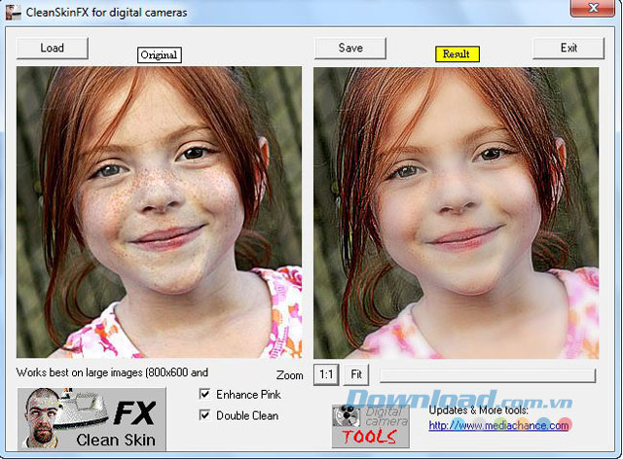Viewport: 623px width, 459px height.
Task: Enable the Enhance Pink checkbox
Action: [x=204, y=394]
